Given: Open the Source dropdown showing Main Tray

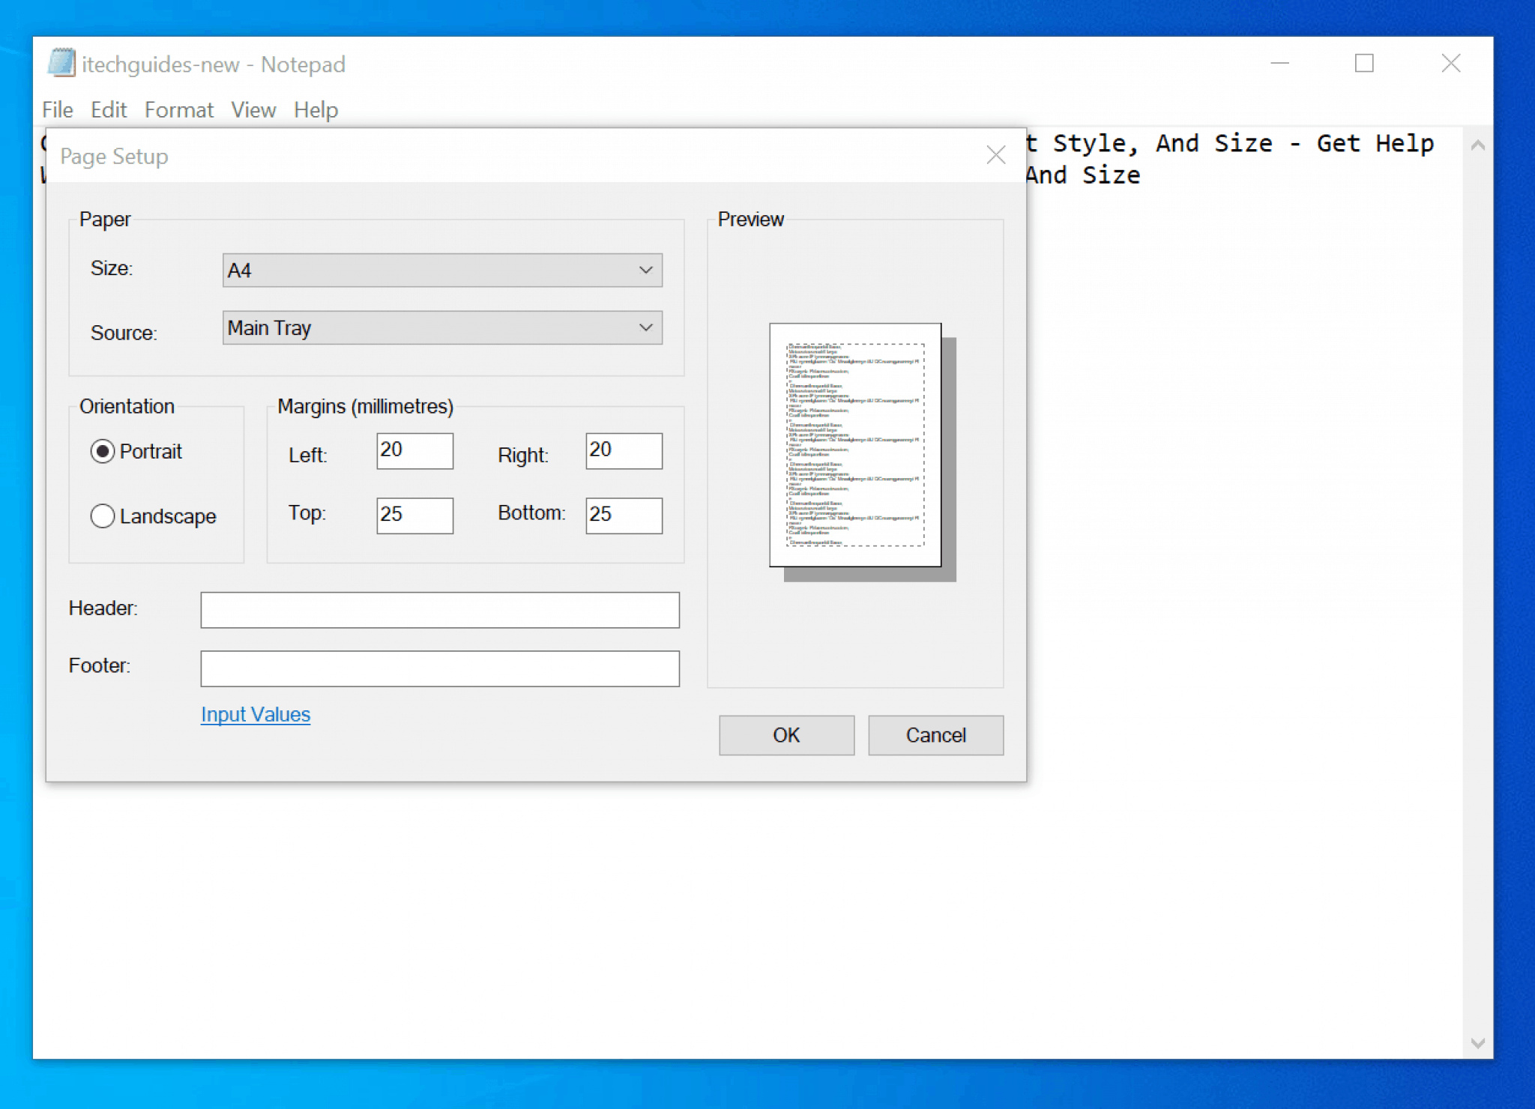Looking at the screenshot, I should [442, 327].
